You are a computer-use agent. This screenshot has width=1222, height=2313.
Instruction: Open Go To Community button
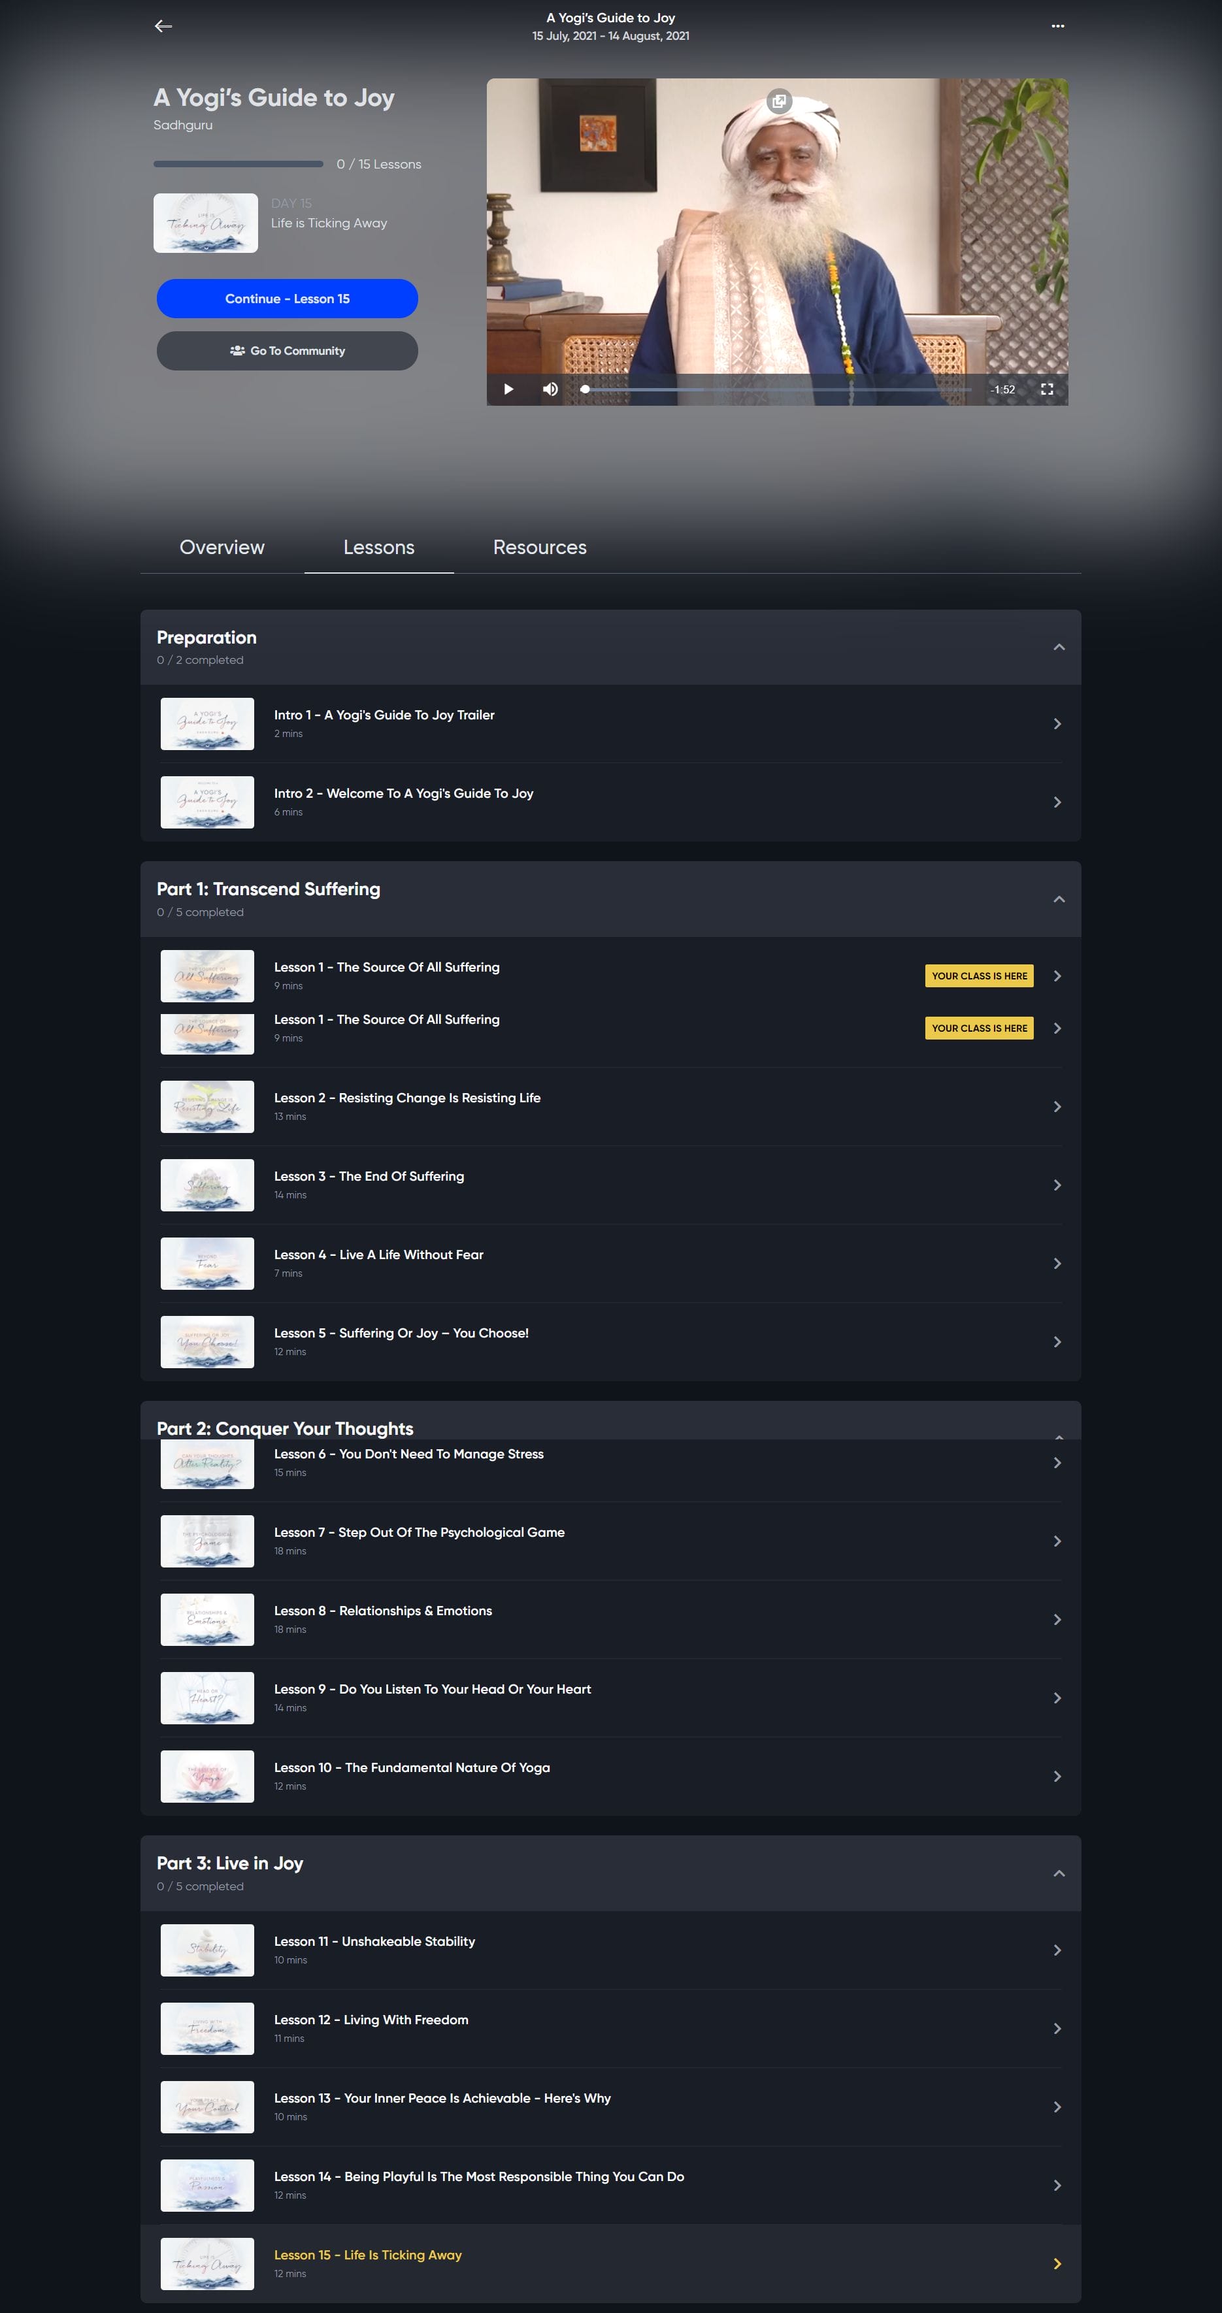pos(286,350)
